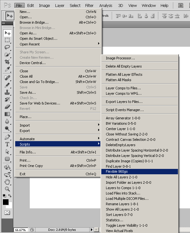Select the Hand tool
The height and width of the screenshot is (233, 190).
7,182
